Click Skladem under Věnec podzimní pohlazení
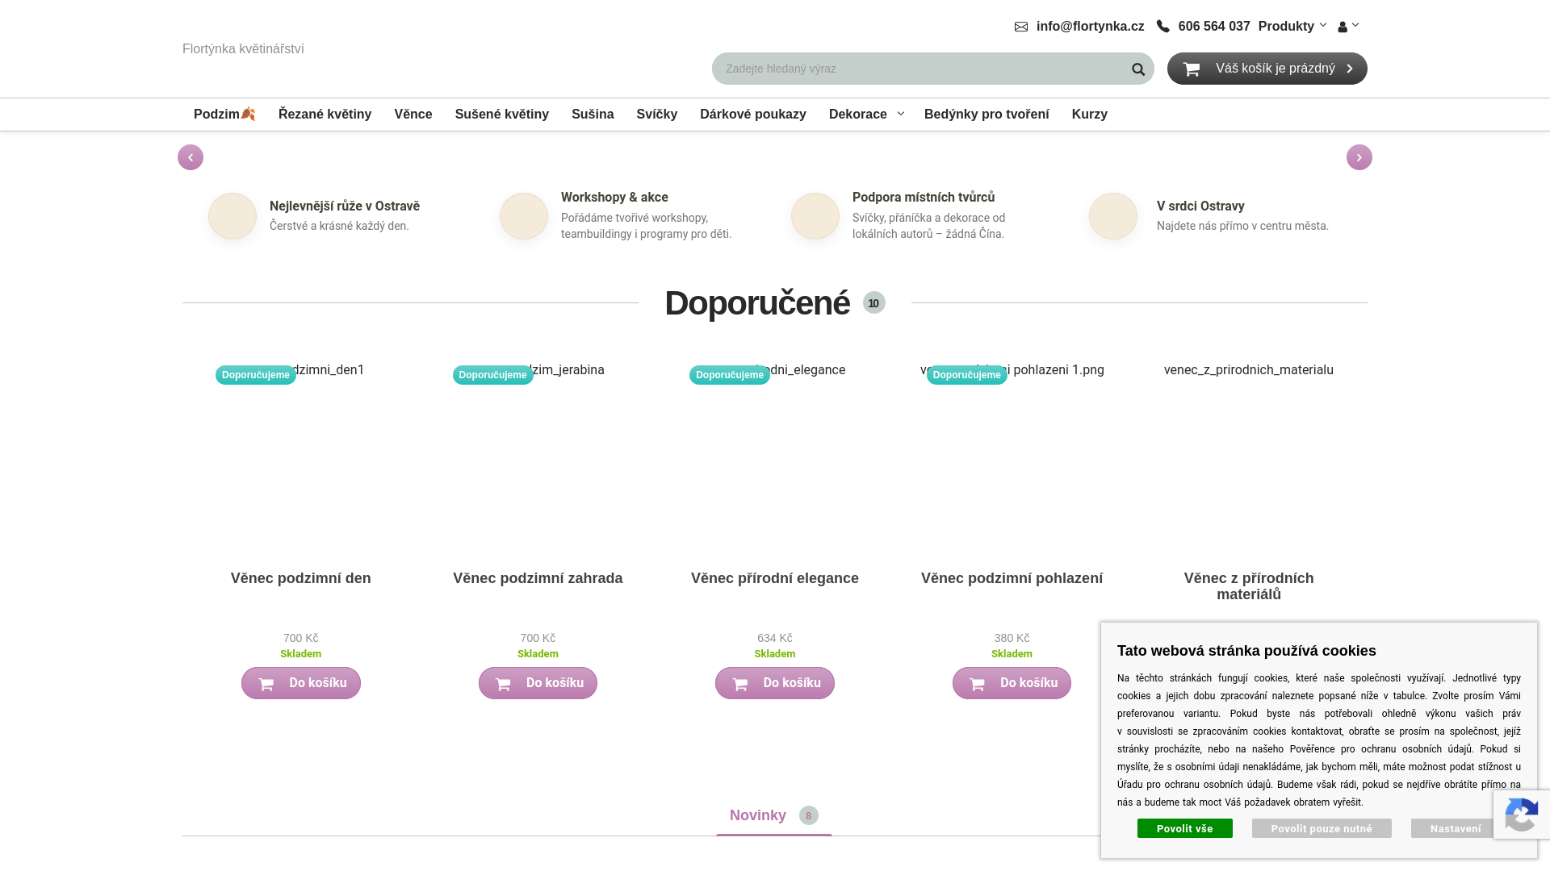 (1012, 654)
